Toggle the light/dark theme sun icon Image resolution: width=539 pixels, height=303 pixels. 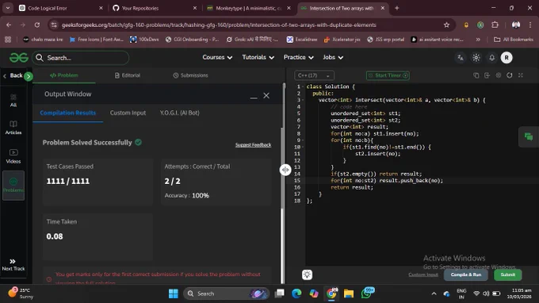click(x=476, y=58)
